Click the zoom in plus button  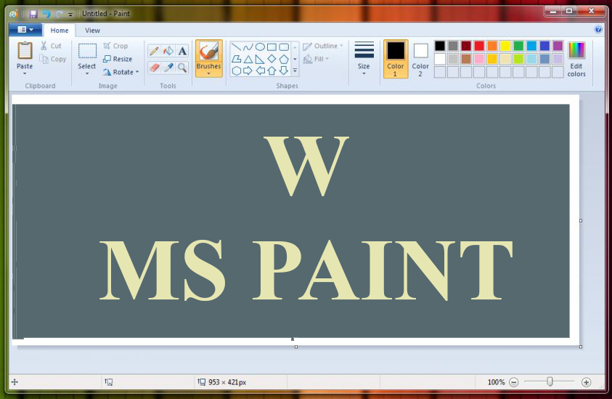tap(587, 382)
